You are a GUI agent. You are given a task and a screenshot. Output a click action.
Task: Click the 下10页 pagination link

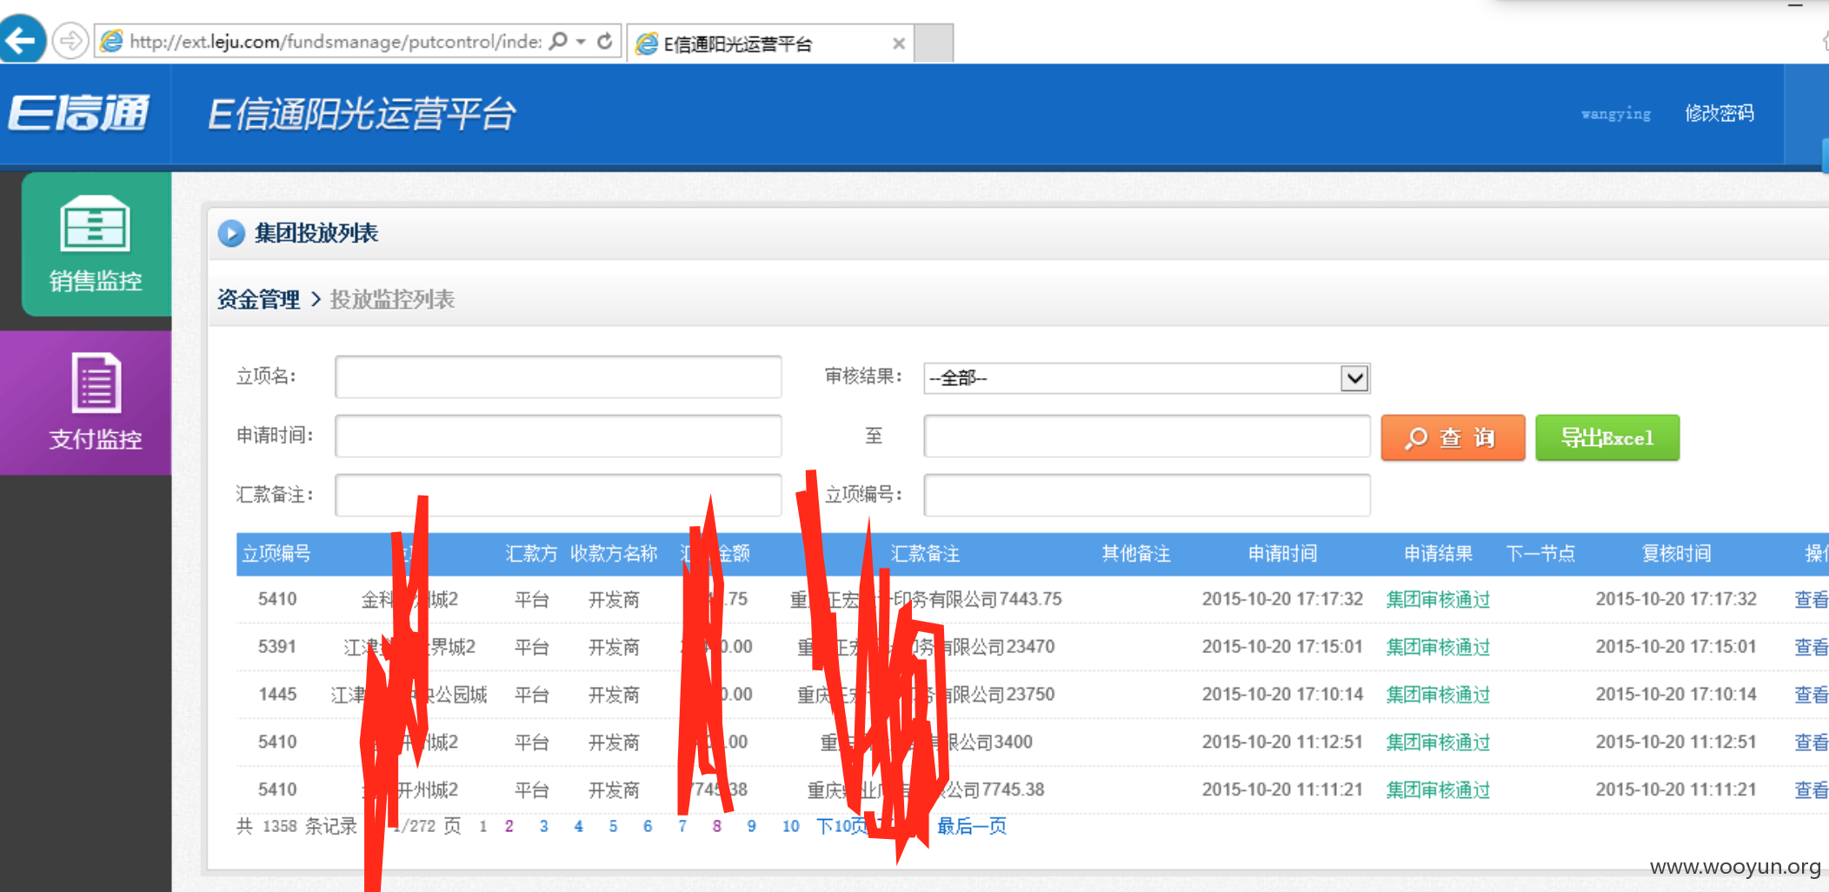point(841,826)
